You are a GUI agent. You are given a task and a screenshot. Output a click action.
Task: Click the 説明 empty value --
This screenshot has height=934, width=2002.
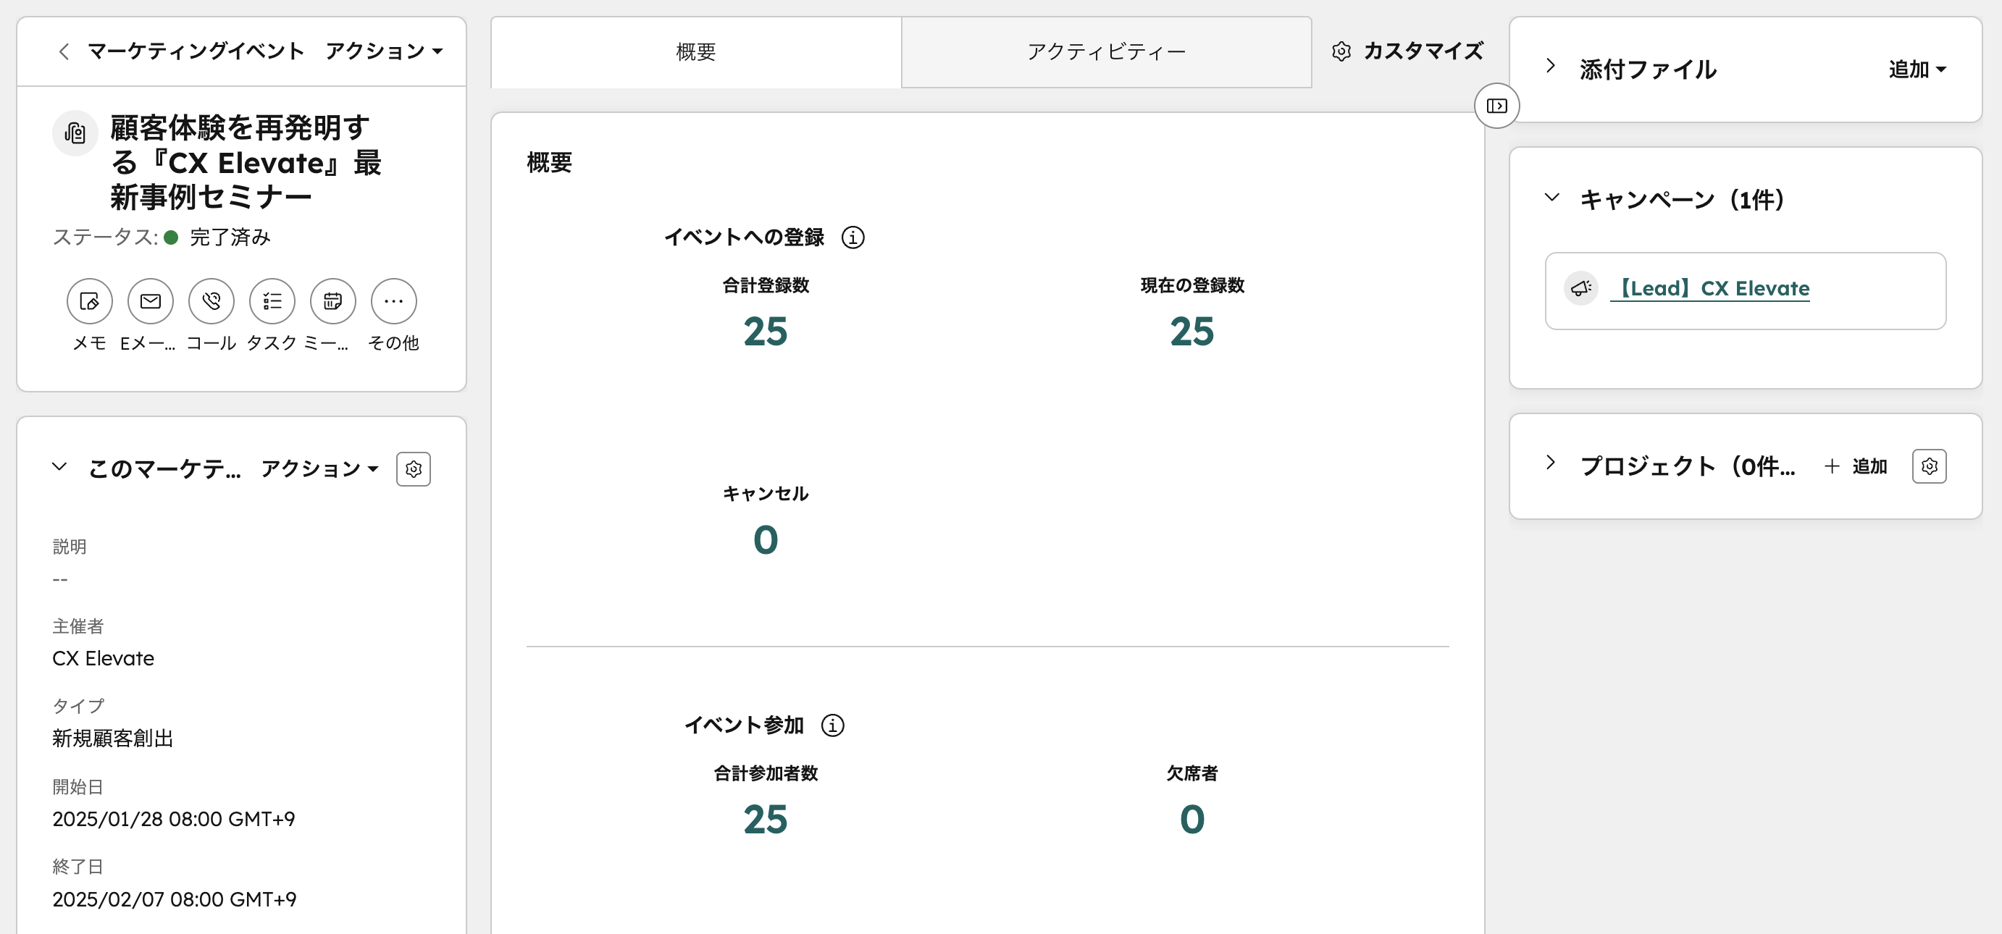coord(60,580)
